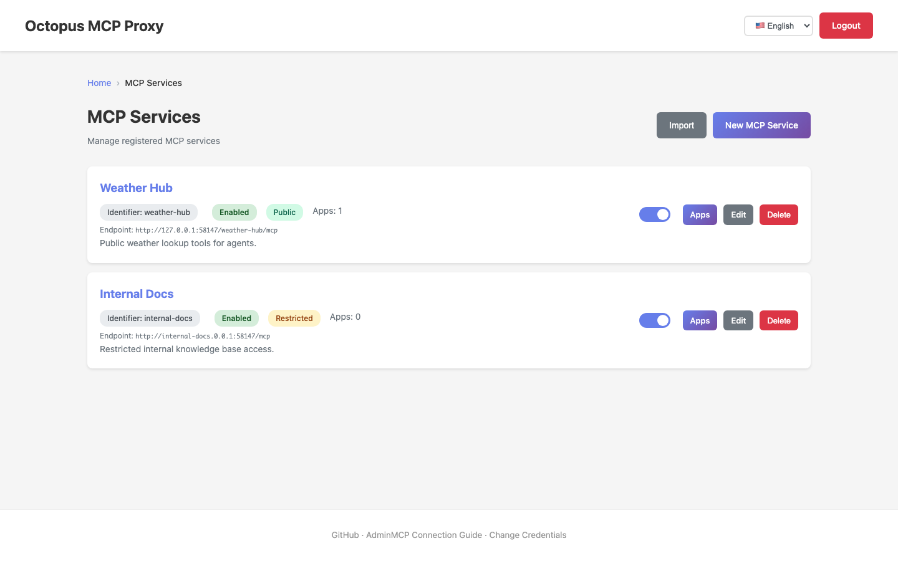Go to the Home breadcrumb link
Viewport: 898px width, 561px height.
99,83
